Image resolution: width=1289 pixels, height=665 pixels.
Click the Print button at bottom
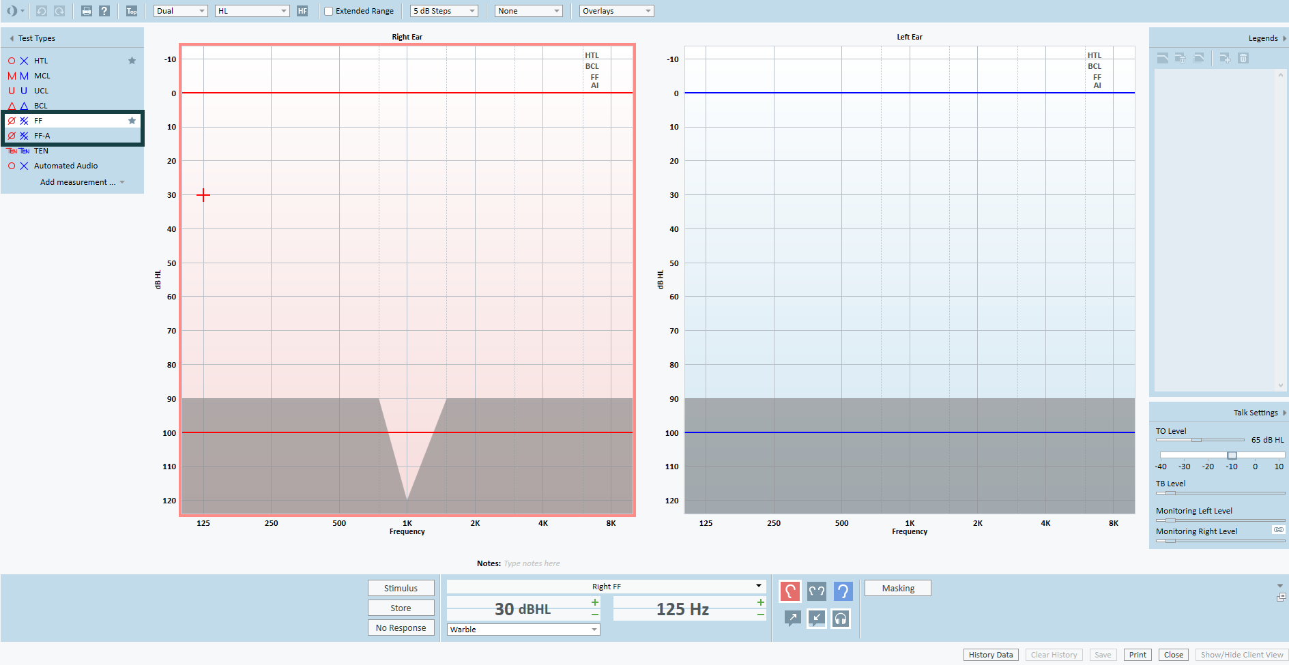1138,655
